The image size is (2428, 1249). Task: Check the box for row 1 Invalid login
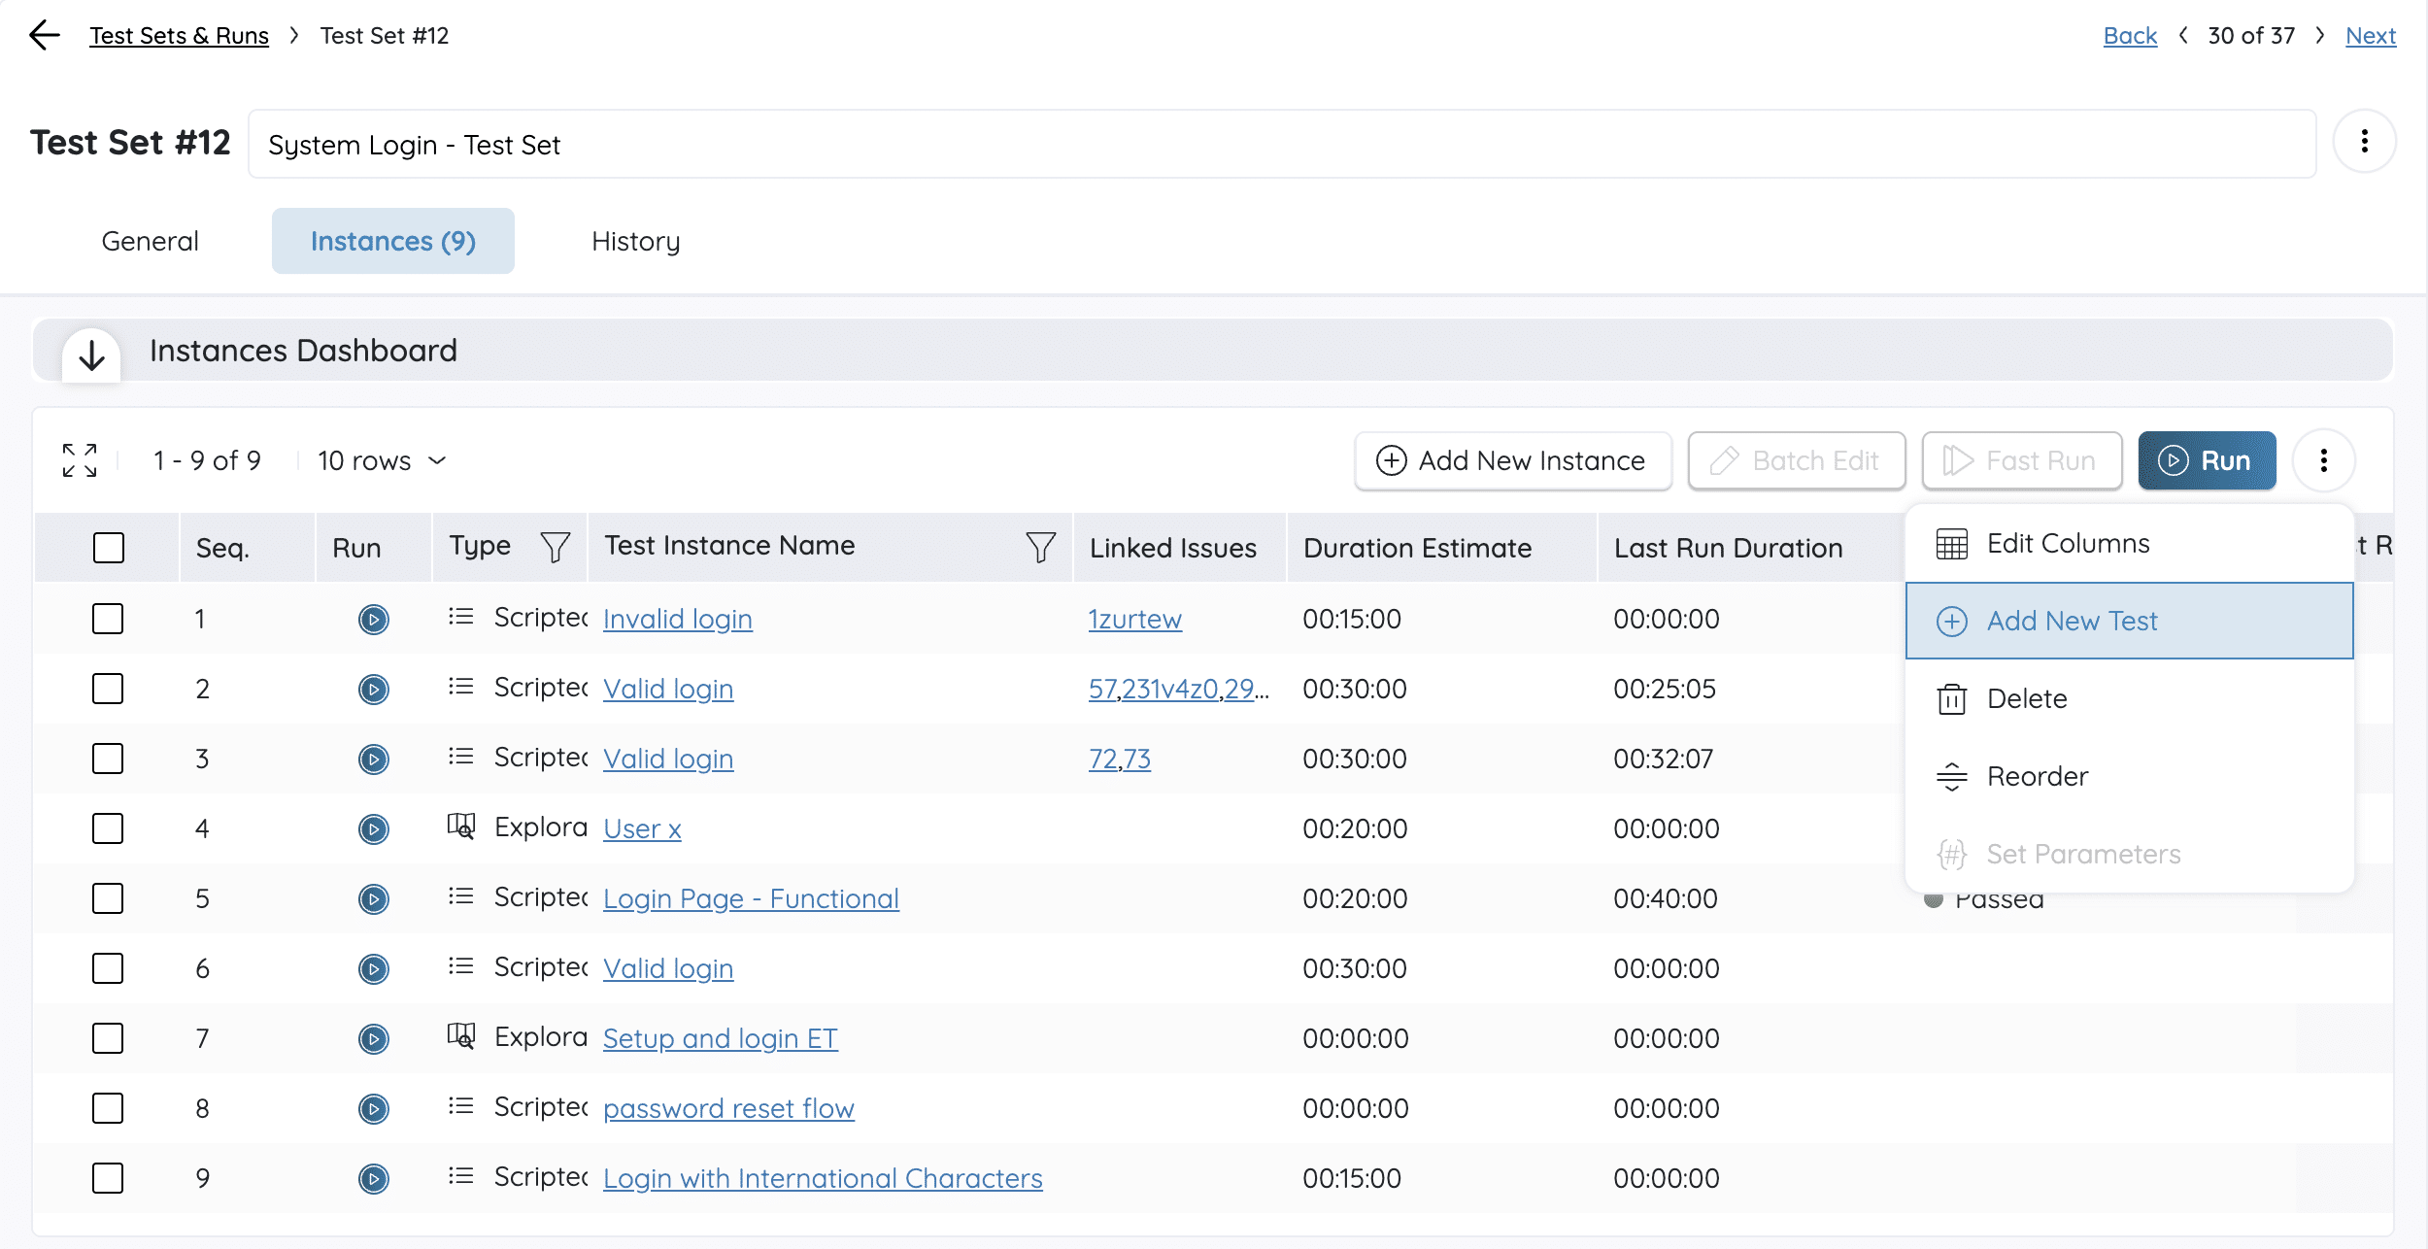[x=108, y=619]
